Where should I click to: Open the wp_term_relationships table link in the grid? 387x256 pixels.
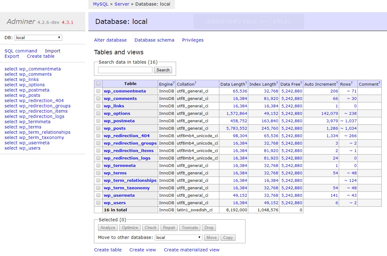130,180
